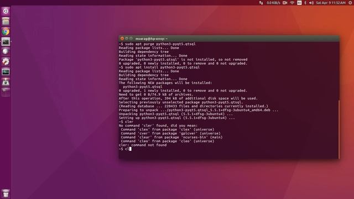354x199 pixels.
Task: Open the colorful tools launcher icon
Action: pos(6,62)
